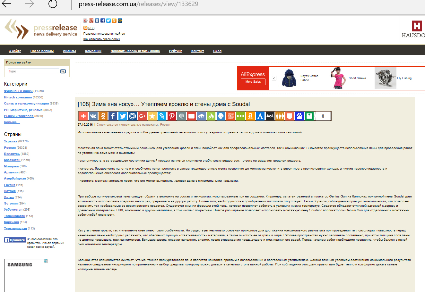Open the pressrelease site logo
The height and width of the screenshot is (292, 425).
point(41,29)
